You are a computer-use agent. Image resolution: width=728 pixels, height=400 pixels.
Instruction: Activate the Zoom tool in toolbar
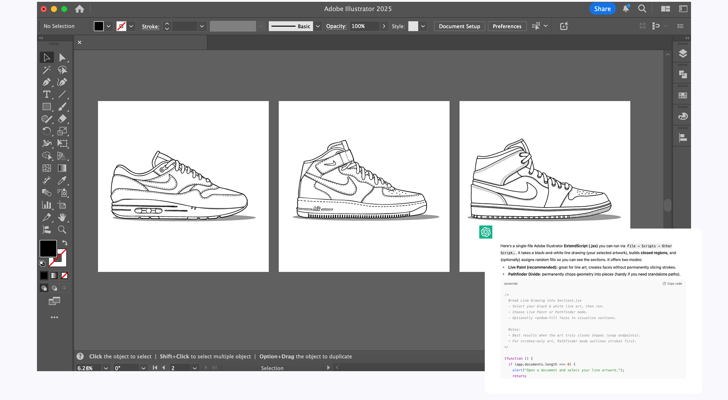62,230
